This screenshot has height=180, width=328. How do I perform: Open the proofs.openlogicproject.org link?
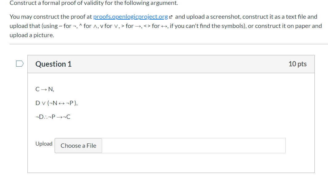point(130,17)
